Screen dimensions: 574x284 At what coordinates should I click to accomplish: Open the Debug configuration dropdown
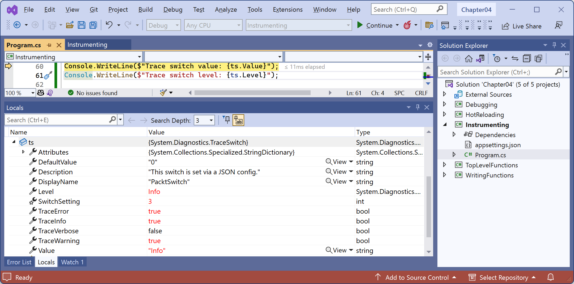coord(163,25)
